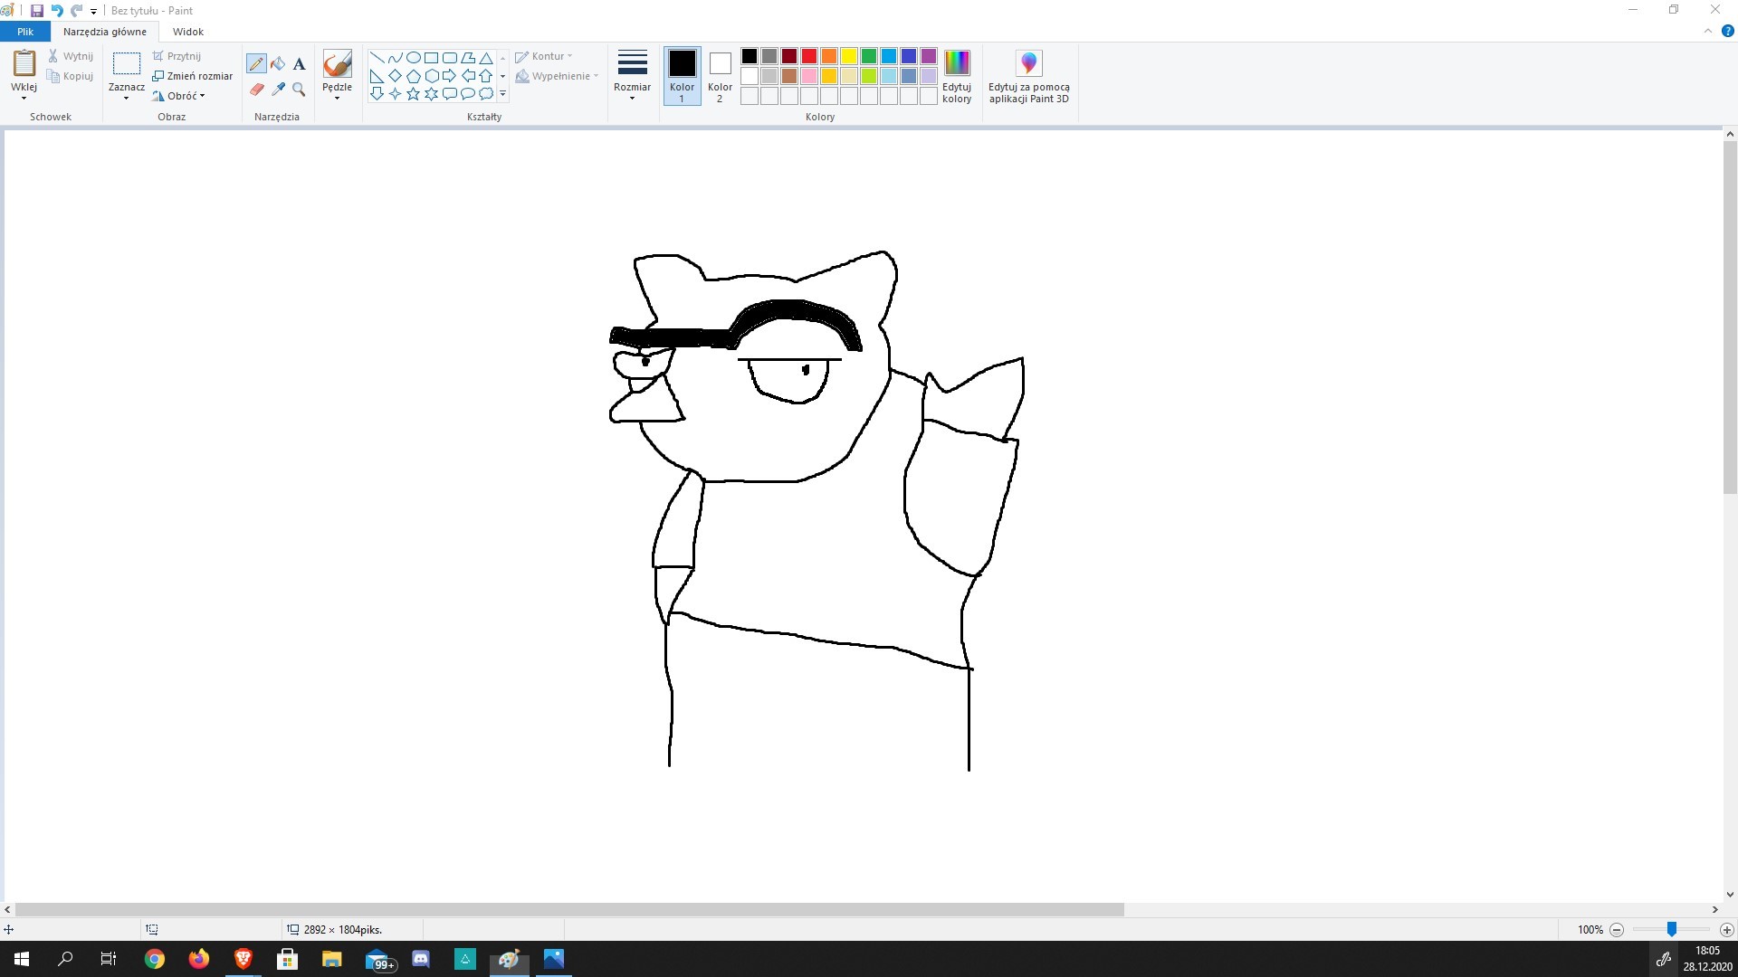Open the Kontur (Outline) dropdown
This screenshot has width=1738, height=977.
click(x=544, y=56)
